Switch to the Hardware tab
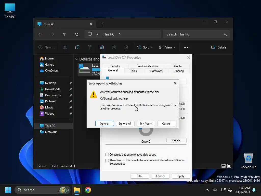Viewport: 261px width, 196px height. pos(156,71)
